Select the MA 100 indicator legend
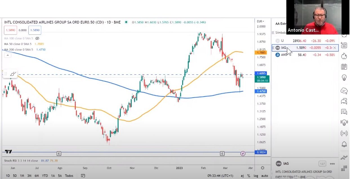The width and height of the screenshot is (350, 179). pyautogui.click(x=19, y=38)
